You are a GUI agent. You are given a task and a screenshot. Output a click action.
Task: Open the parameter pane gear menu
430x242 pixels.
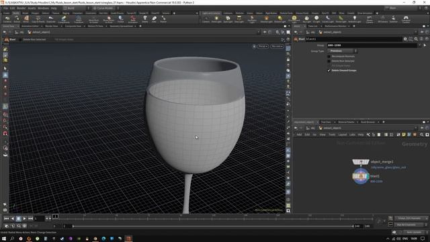pyautogui.click(x=405, y=39)
